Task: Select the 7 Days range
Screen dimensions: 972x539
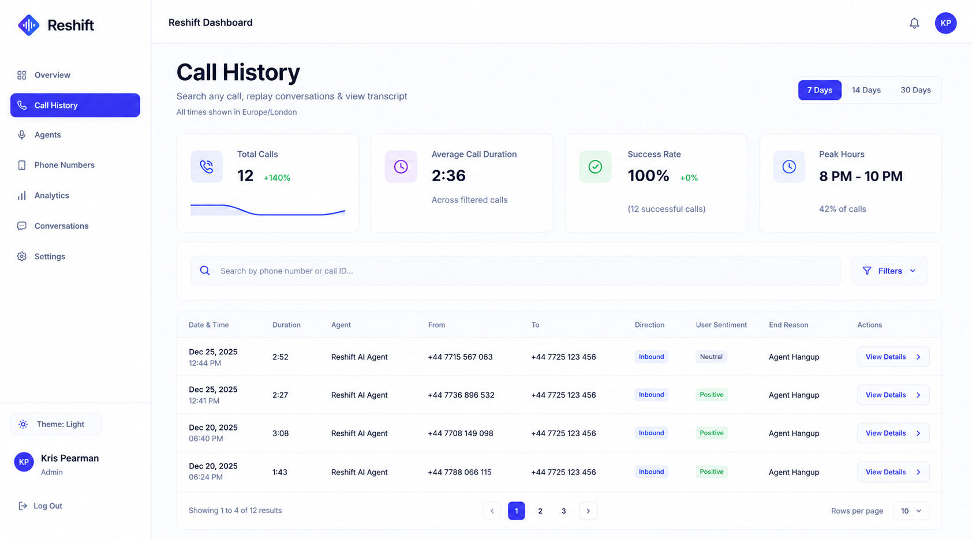Action: coord(820,90)
